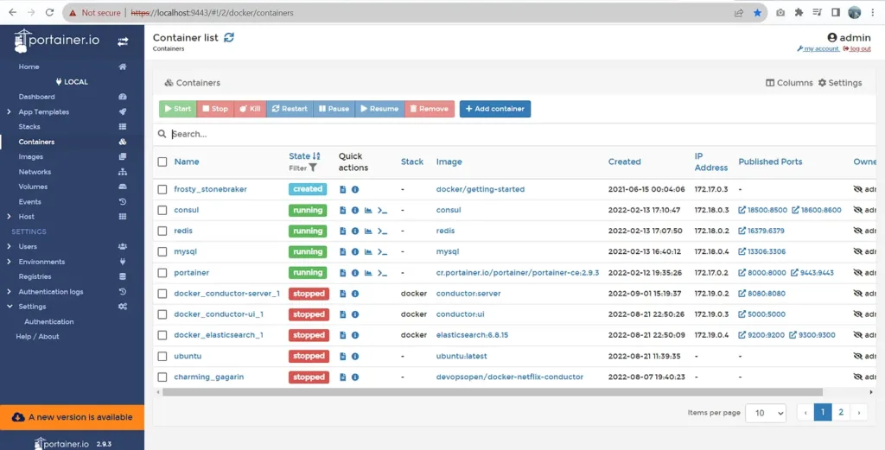Tick the portainer container checkbox
Image resolution: width=885 pixels, height=450 pixels.
tap(162, 273)
